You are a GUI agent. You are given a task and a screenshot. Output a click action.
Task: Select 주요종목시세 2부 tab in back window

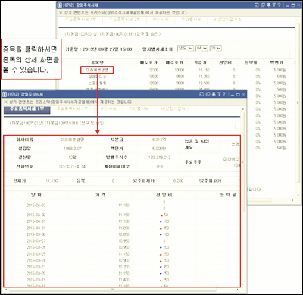[x=124, y=20]
